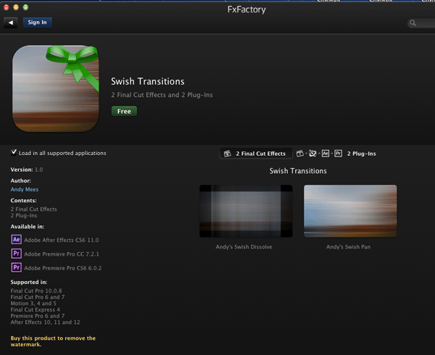
Task: Toggle Load in all supported applications checkbox
Action: coord(14,152)
